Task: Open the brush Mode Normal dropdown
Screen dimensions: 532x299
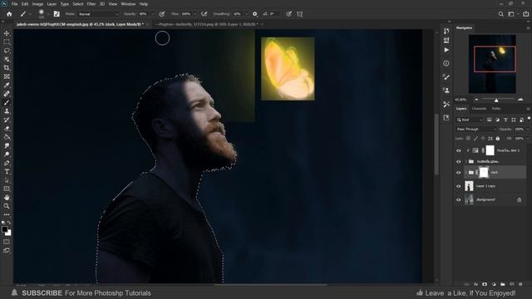Action: pos(98,14)
